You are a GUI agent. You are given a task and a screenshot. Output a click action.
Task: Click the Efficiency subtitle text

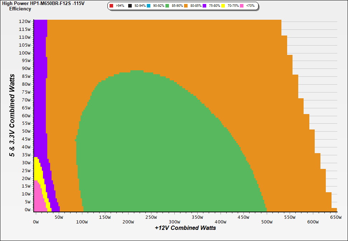(20, 9)
